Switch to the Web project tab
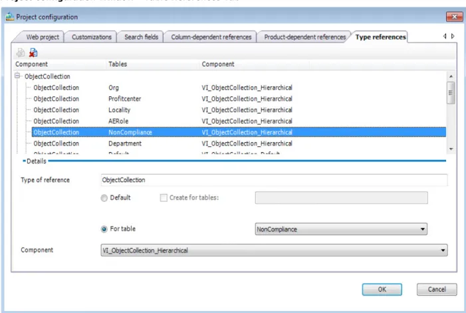This screenshot has height=313, width=466. (x=43, y=37)
